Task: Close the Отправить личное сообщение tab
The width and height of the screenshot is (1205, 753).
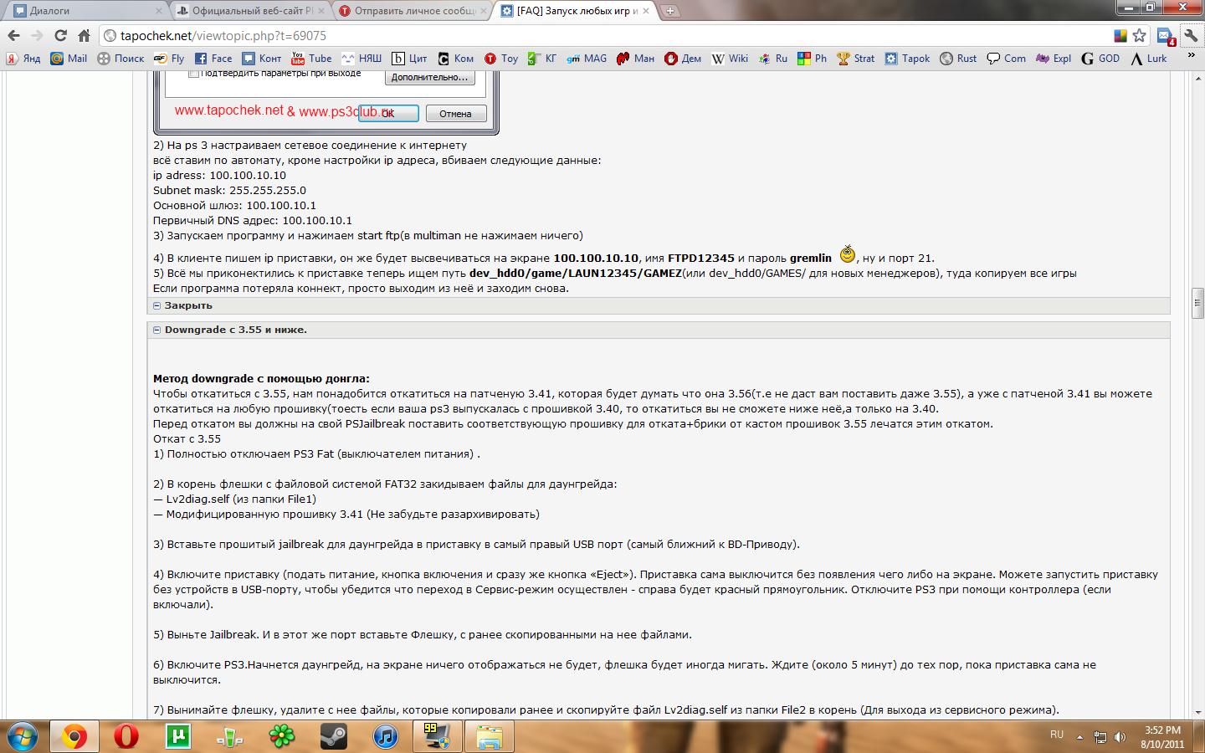Action: [x=485, y=11]
